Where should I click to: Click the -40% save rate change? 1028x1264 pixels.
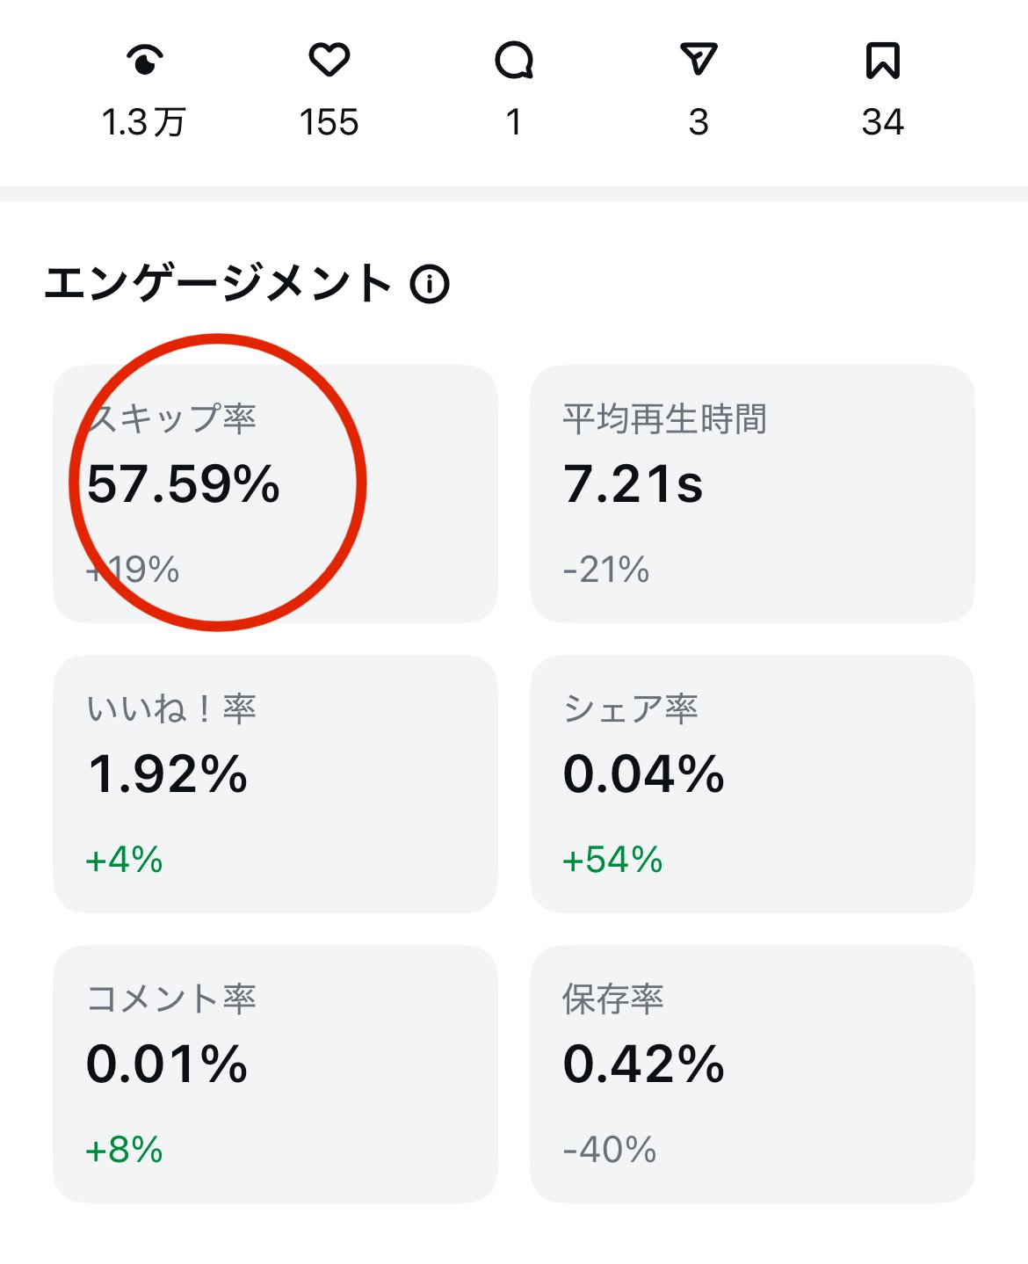pos(610,1150)
